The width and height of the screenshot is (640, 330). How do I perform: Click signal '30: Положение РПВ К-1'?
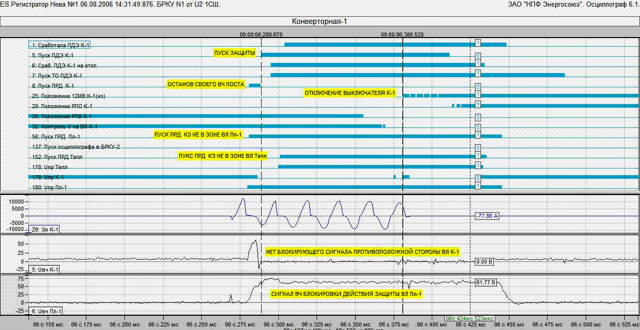tap(61, 116)
